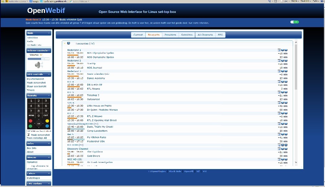Switch to the Bouquets tab
The width and height of the screenshot is (325, 187).
(154, 35)
